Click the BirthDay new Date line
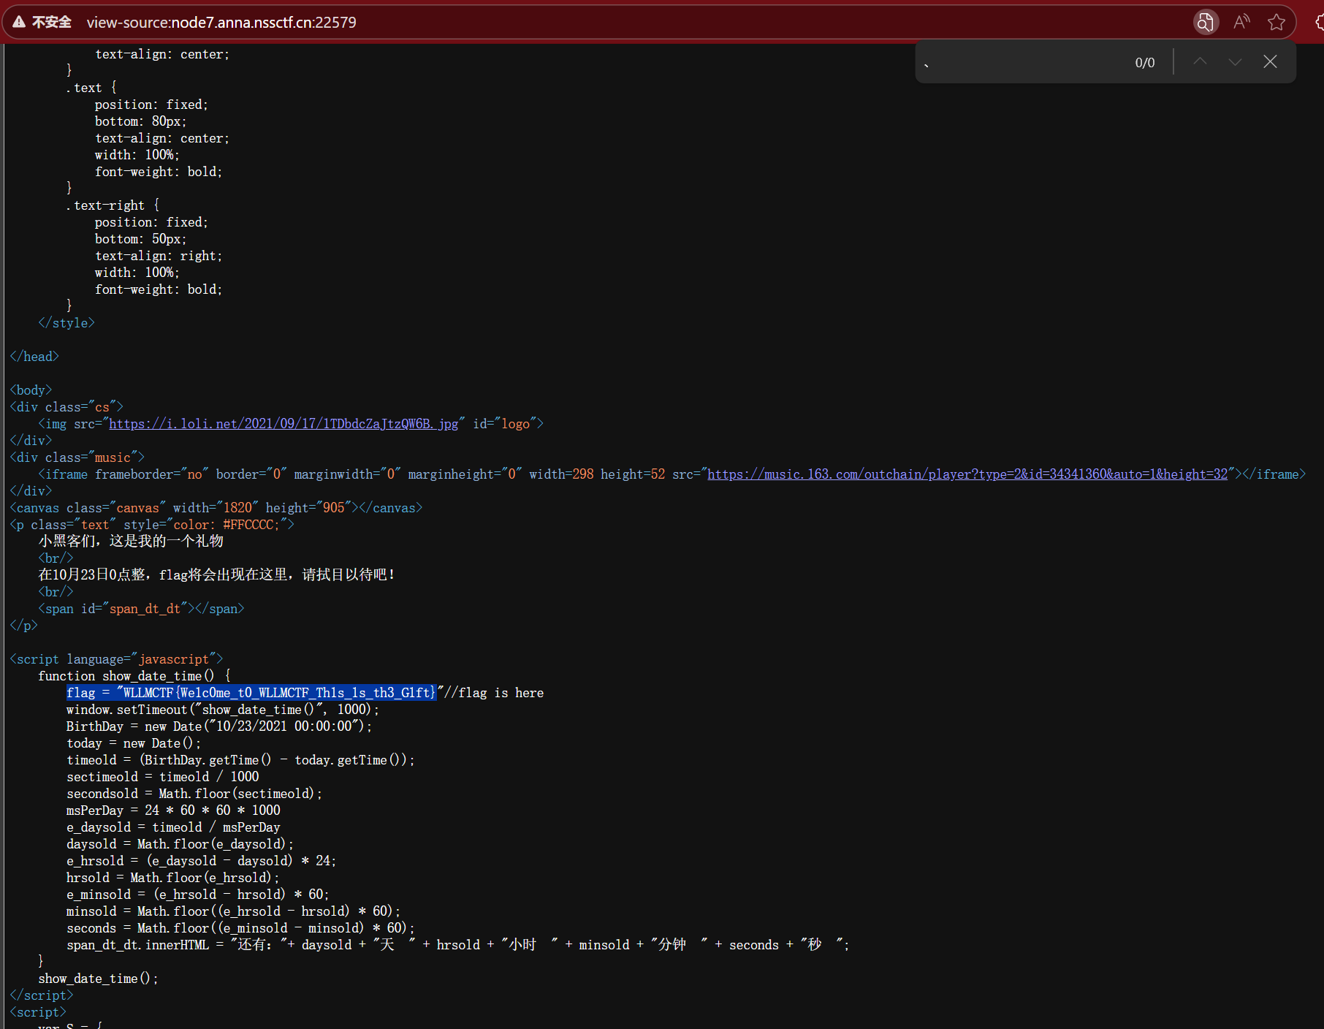The width and height of the screenshot is (1324, 1029). point(218,726)
